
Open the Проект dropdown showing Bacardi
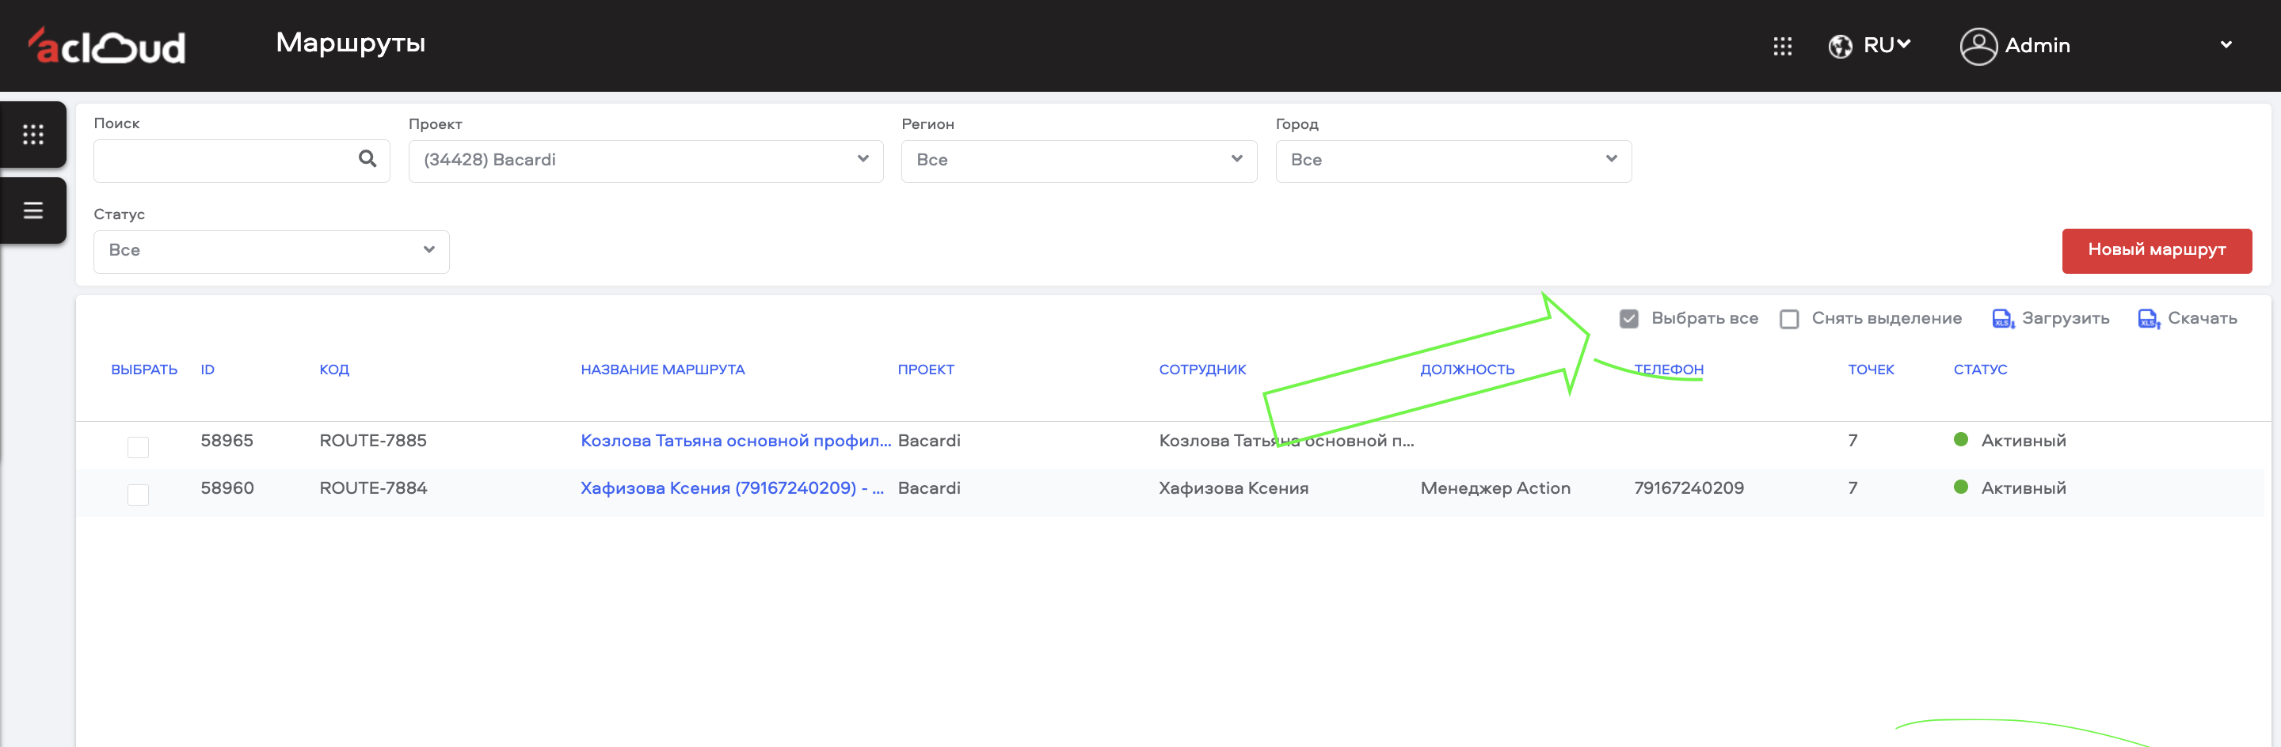(645, 161)
